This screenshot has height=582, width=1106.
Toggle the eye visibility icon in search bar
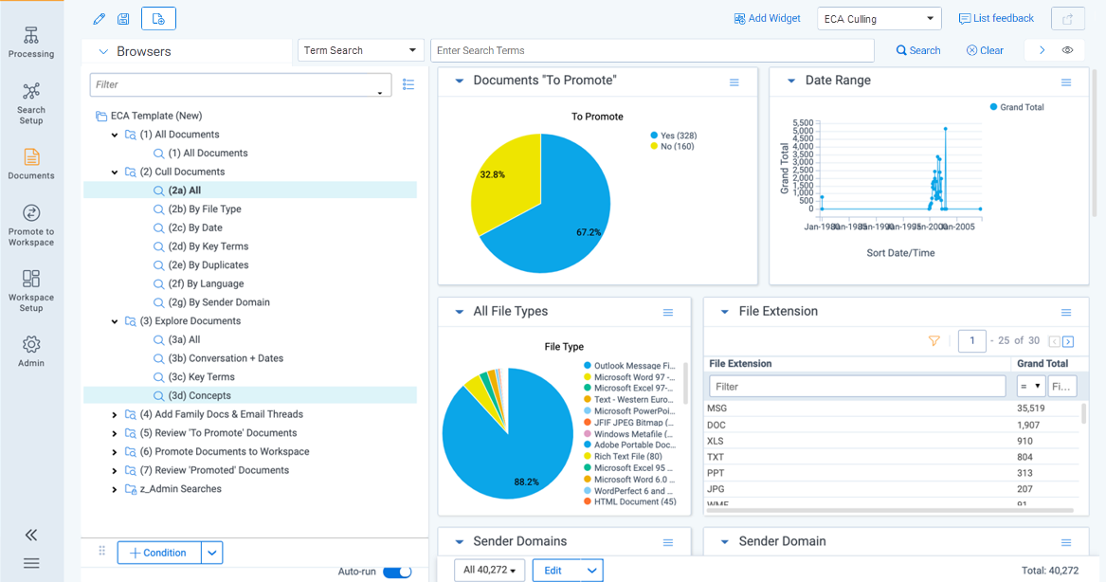(x=1068, y=50)
